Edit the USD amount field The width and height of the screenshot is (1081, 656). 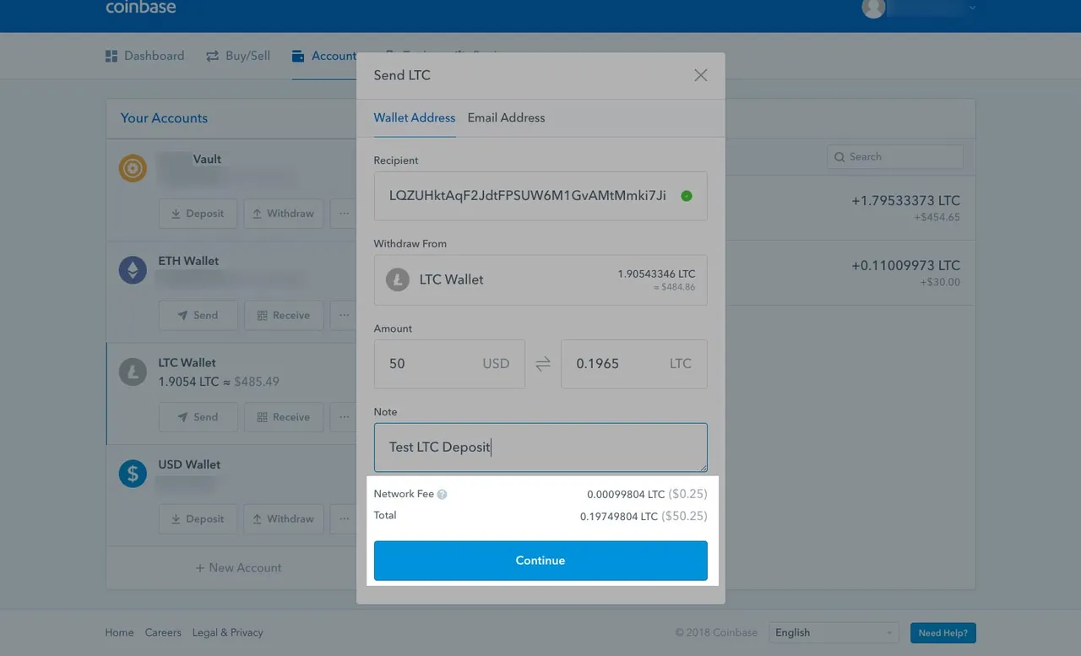(449, 364)
